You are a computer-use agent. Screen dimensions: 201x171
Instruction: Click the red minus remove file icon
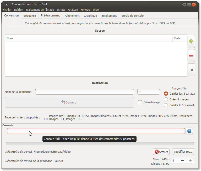tap(191, 56)
